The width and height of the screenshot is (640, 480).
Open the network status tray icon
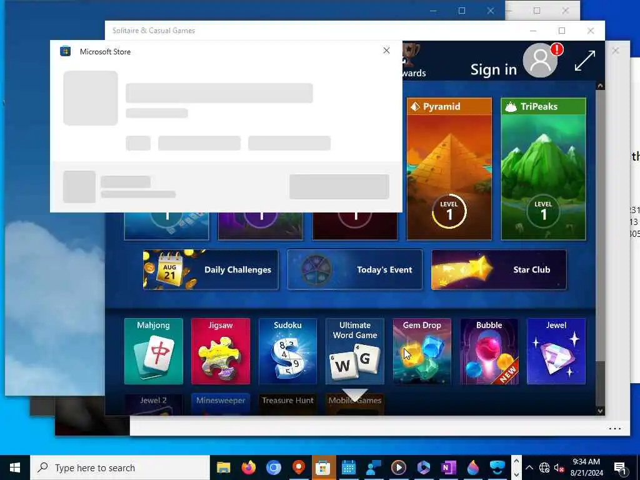click(x=544, y=467)
